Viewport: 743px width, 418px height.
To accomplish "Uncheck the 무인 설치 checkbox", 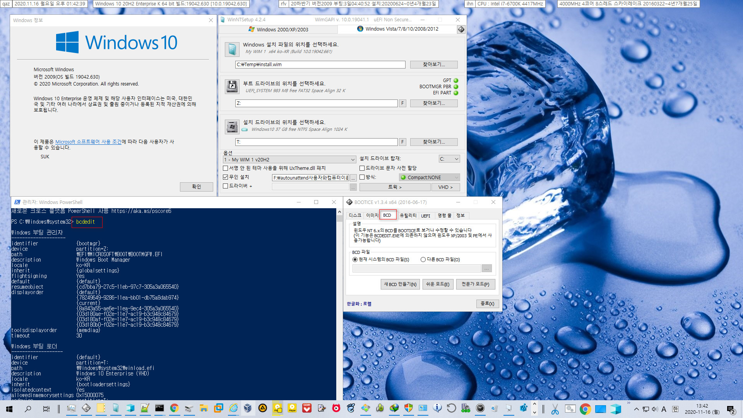I will click(225, 177).
